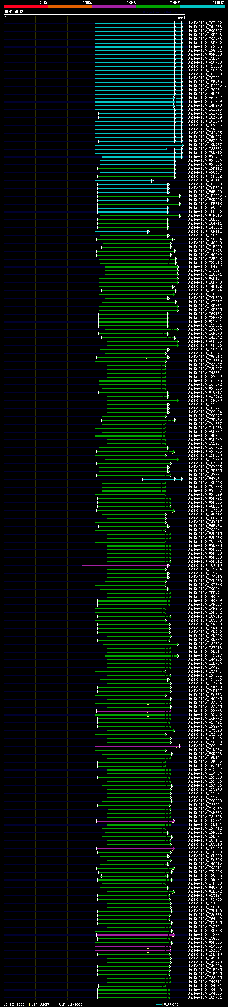Select hit UniRef100_Q9C9K1

204,589
